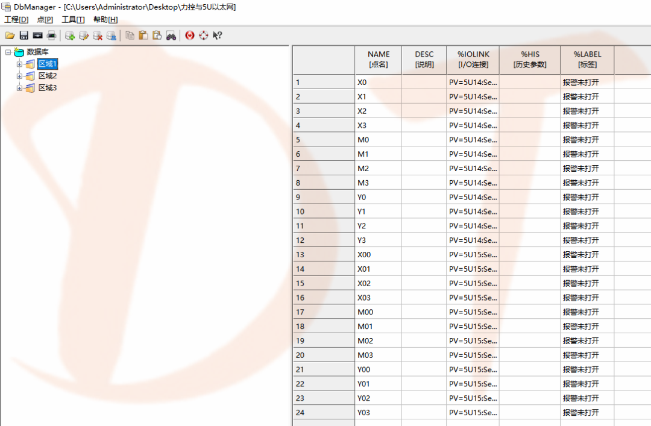Select the 数据库 root label
The width and height of the screenshot is (651, 426).
(37, 52)
